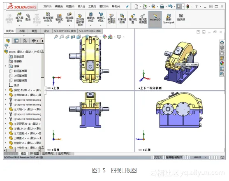Switch to 运动算例 2 bottom tab
229x181 pixels.
pos(64,153)
